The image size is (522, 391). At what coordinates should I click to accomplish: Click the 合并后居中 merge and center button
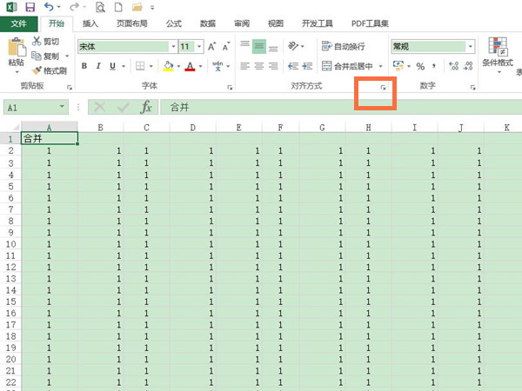[347, 66]
